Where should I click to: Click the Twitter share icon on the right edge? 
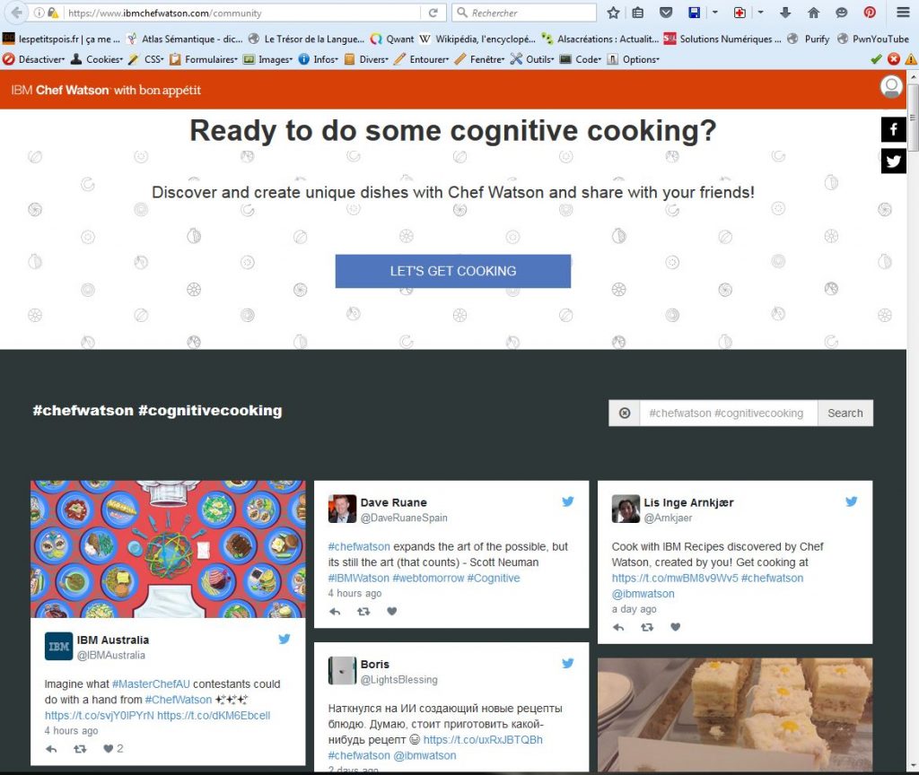893,161
